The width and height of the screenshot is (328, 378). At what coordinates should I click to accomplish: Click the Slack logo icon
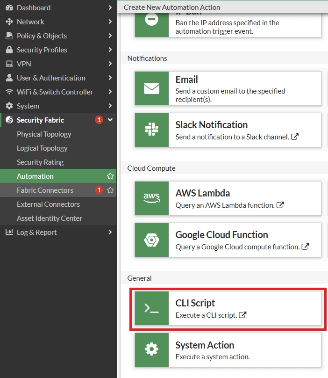(151, 129)
